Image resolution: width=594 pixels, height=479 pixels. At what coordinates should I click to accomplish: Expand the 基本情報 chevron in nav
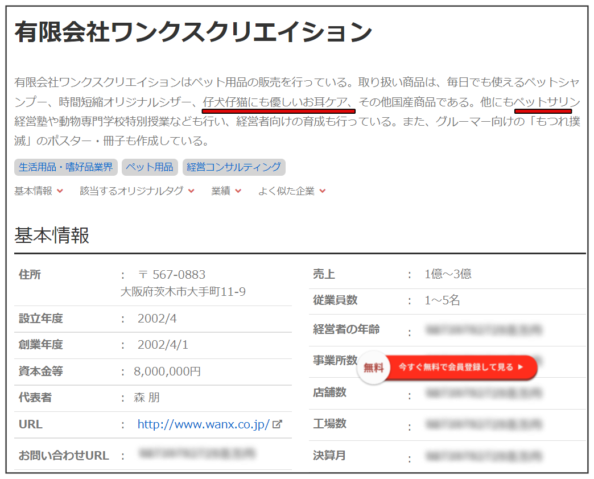(x=60, y=191)
